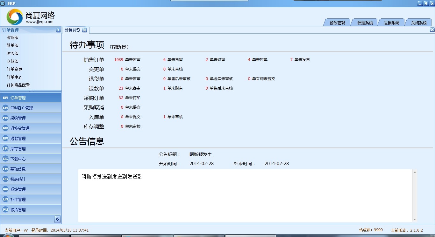Click 1 单未审核 under 入库单

173,117
